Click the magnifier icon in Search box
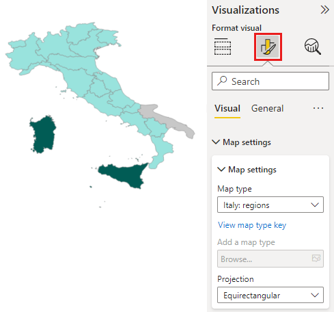Screen dimensions: 334x312 (222, 81)
